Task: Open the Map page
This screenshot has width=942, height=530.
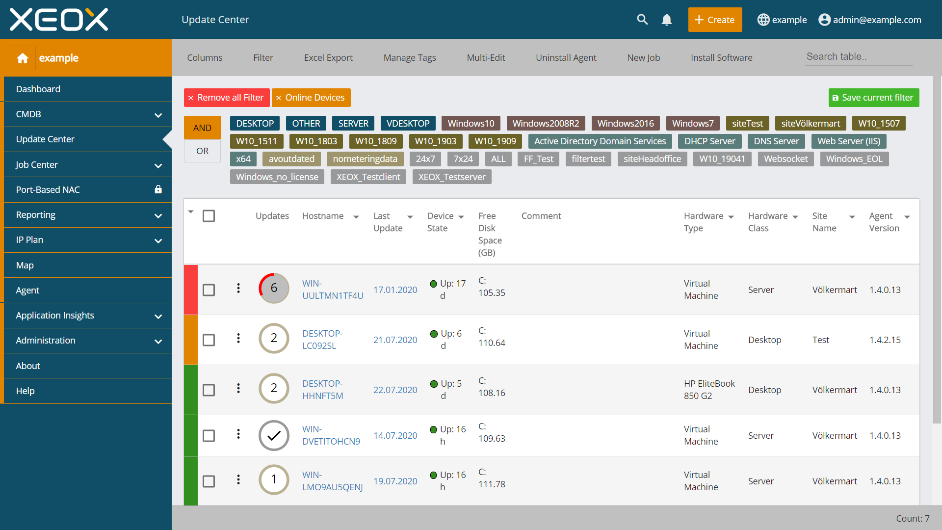Action: click(x=88, y=265)
